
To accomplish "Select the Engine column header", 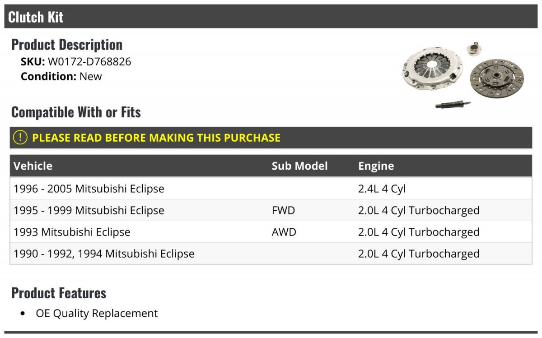I will (376, 166).
